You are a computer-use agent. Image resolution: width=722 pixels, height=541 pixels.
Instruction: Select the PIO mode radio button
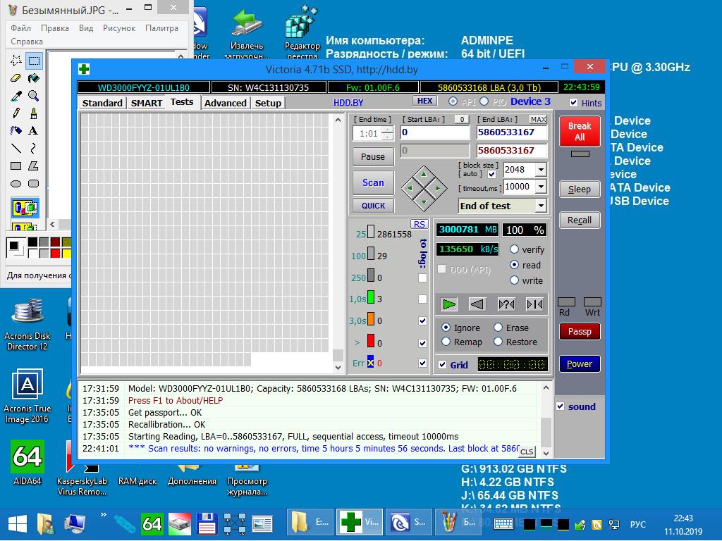click(484, 101)
